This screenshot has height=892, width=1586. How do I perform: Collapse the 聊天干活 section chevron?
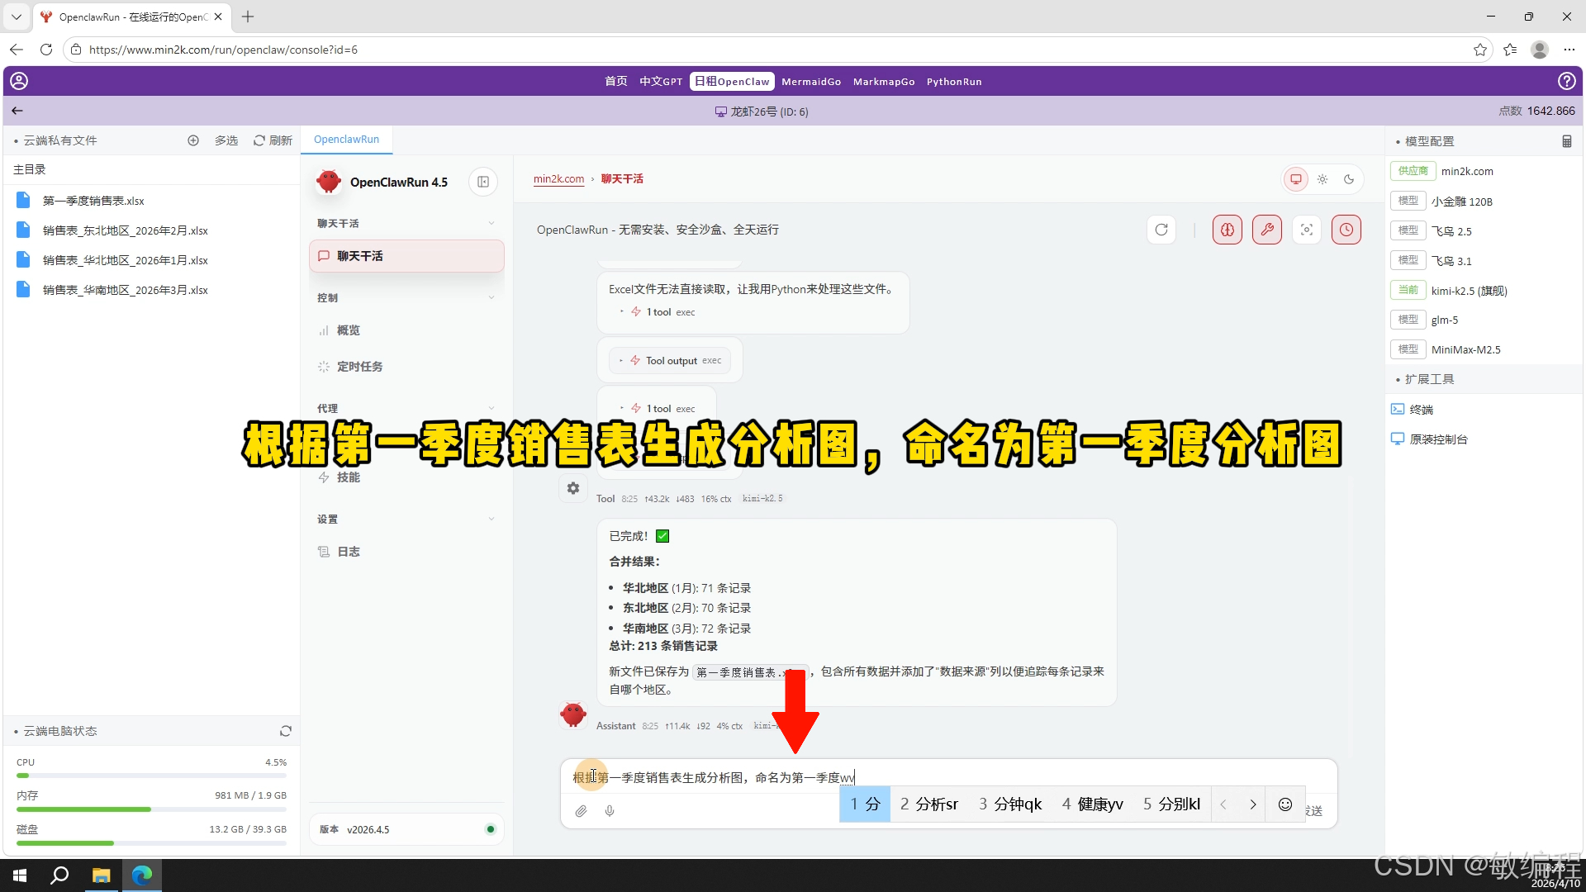492,223
